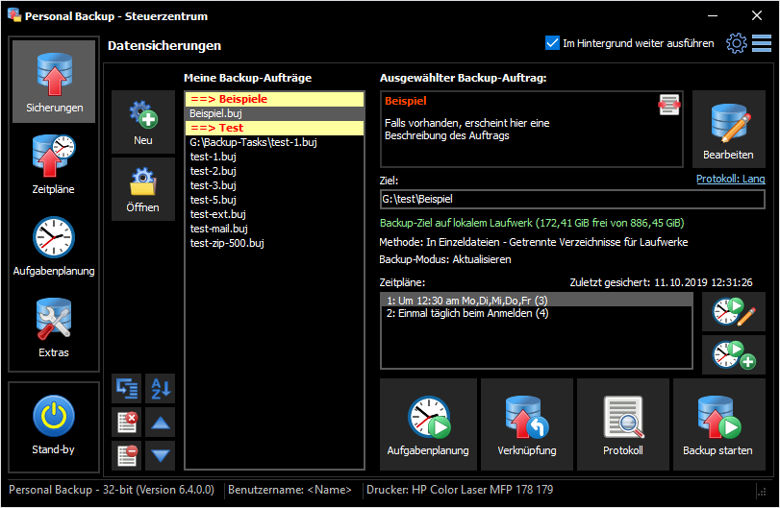Select the '==> Test' group header
The height and width of the screenshot is (508, 780).
[275, 128]
